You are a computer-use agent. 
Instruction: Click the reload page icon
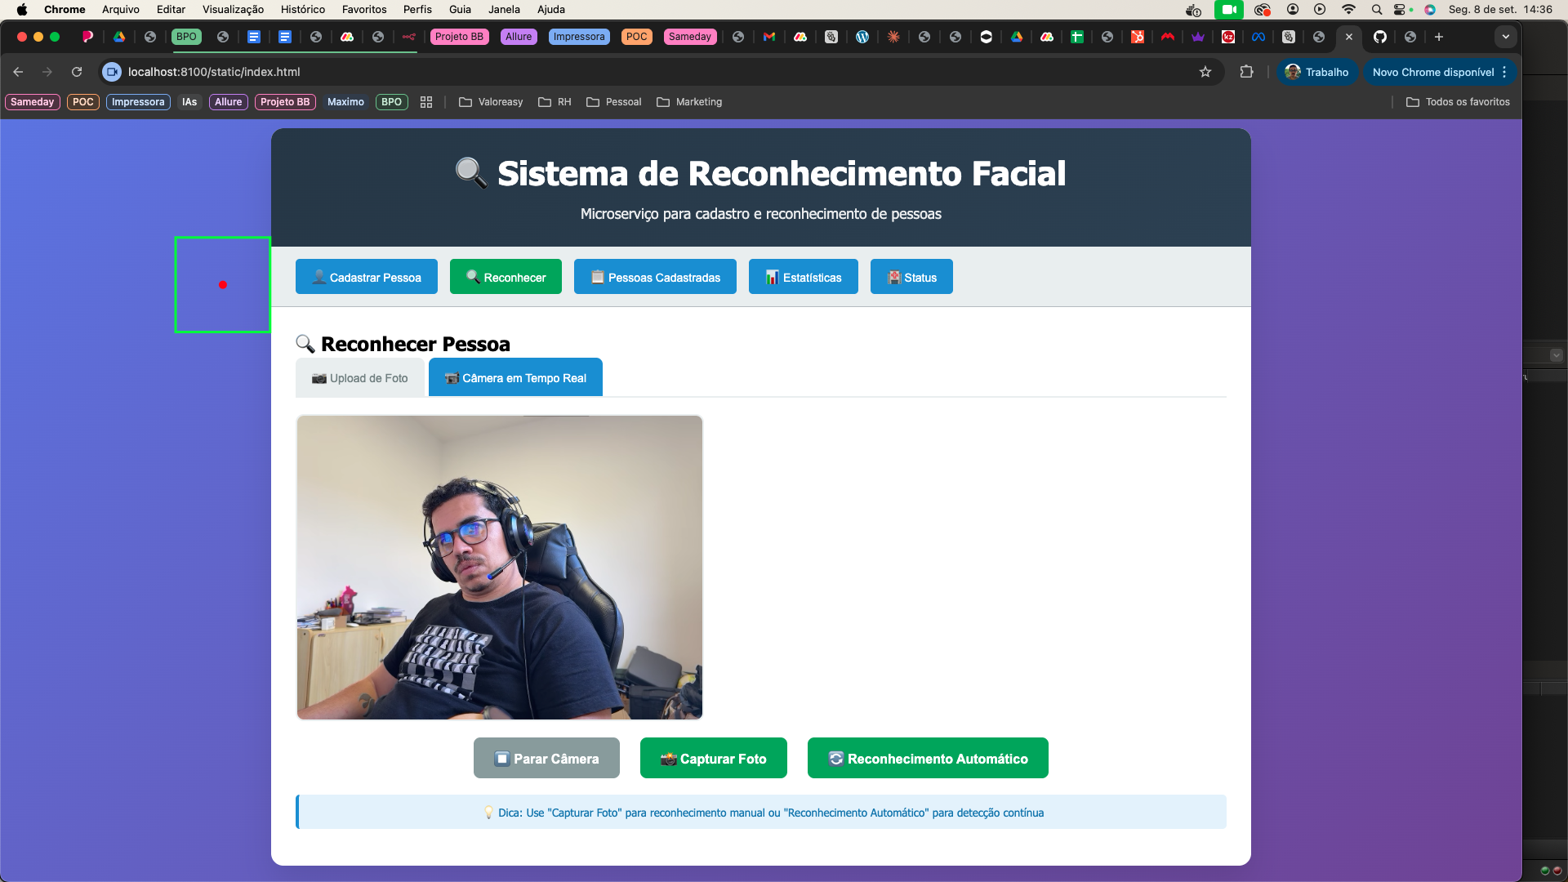coord(77,72)
